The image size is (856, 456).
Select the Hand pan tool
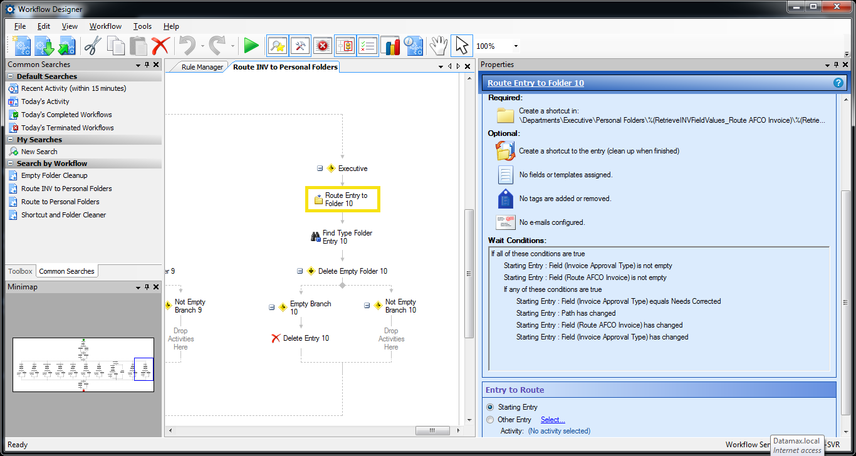point(438,46)
